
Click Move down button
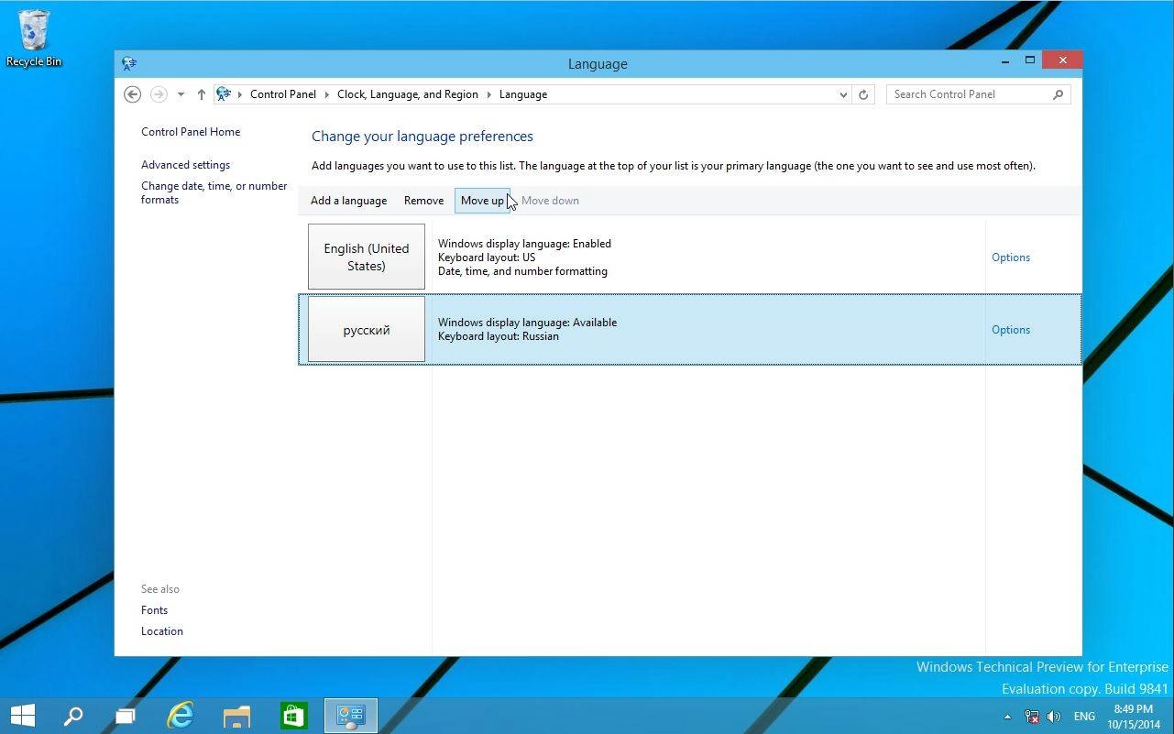click(x=550, y=201)
